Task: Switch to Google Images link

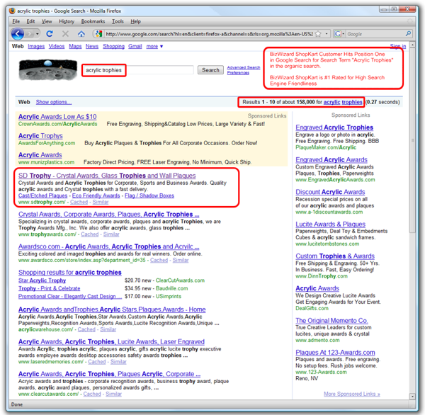Action: point(36,46)
